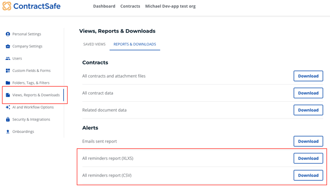Go to Contracts in the top navigation
330x189 pixels.
(130, 6)
